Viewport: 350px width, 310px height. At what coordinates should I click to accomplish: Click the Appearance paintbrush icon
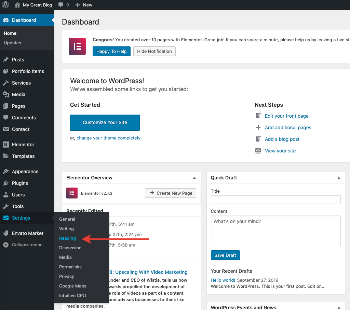click(x=6, y=172)
